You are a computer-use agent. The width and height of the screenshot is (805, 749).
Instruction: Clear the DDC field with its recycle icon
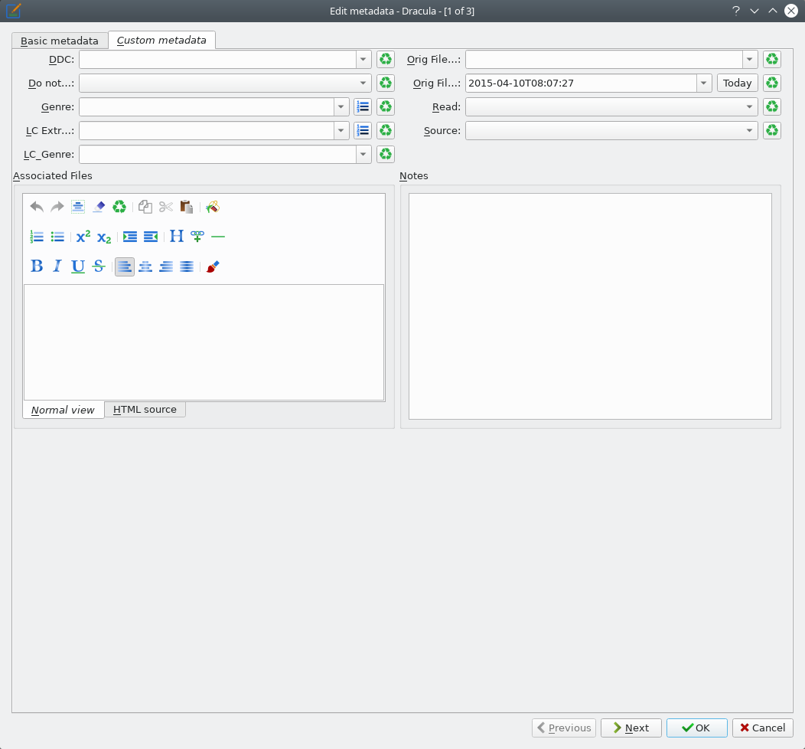click(386, 59)
